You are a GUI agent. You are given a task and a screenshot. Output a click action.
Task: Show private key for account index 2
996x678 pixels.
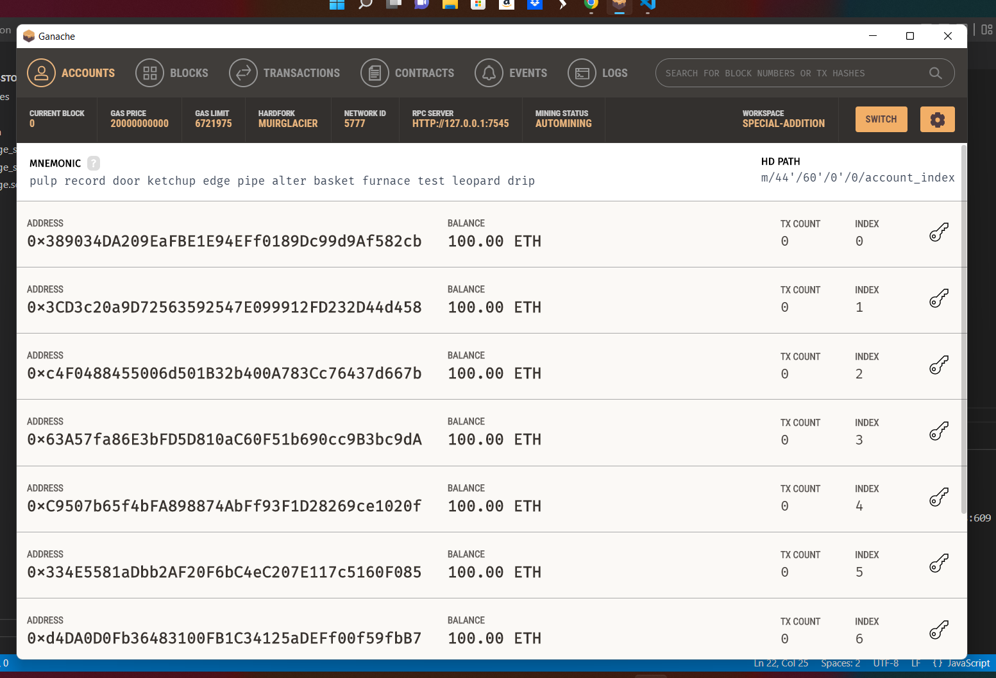pyautogui.click(x=939, y=365)
